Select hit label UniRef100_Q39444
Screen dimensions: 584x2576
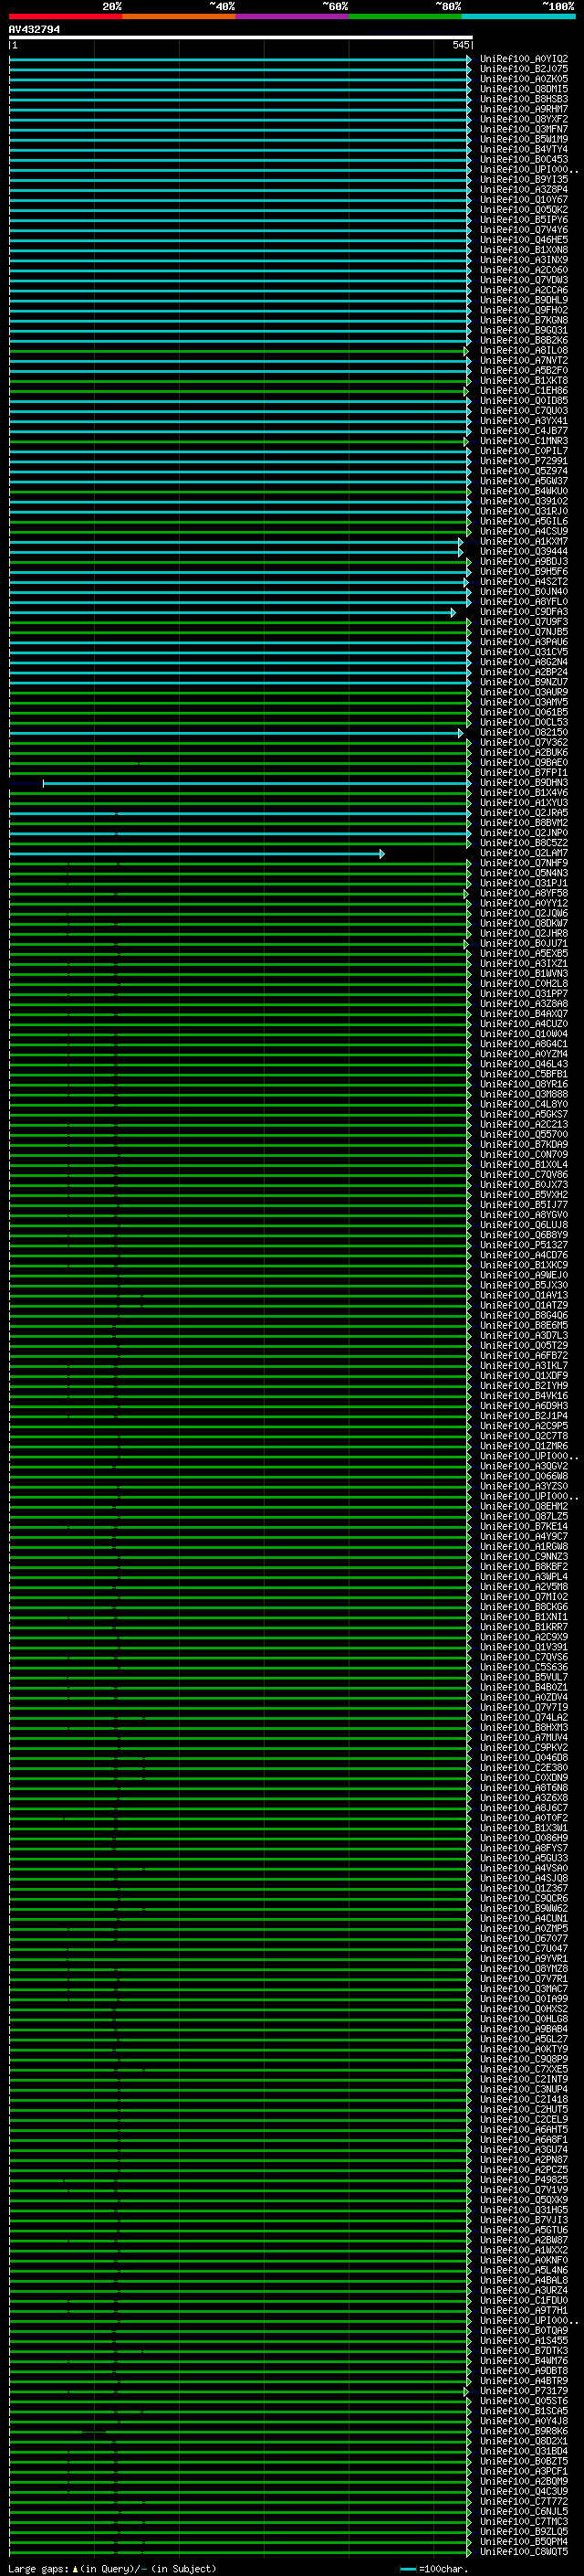(x=524, y=552)
